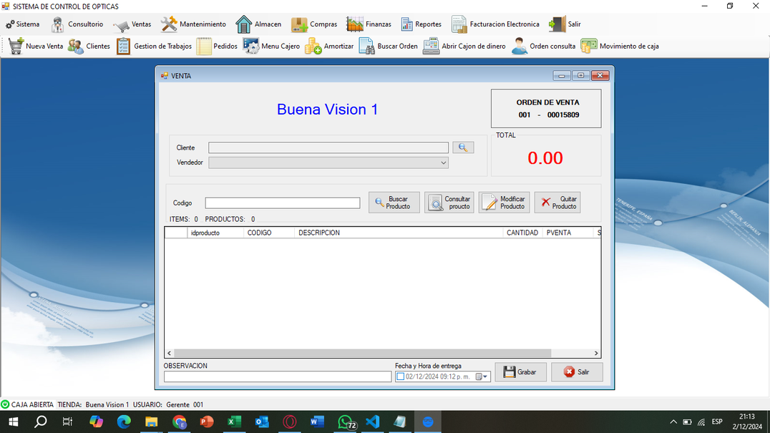770x433 pixels.
Task: Open the Mantenimiento menu
Action: [193, 24]
